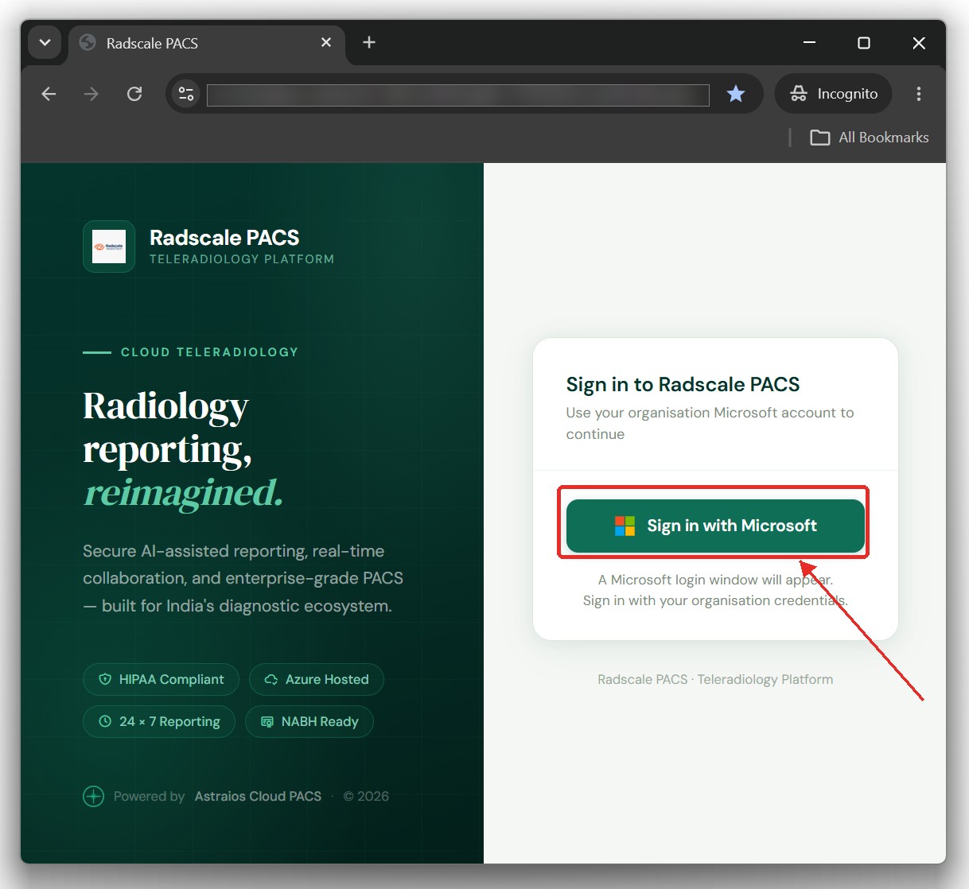Click the CLOUD TELERADIOLOGY label
The width and height of the screenshot is (969, 889).
coord(209,352)
